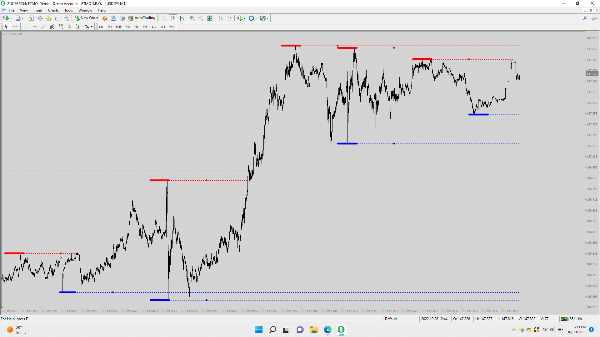Toggle AutoTrading on

(142, 18)
